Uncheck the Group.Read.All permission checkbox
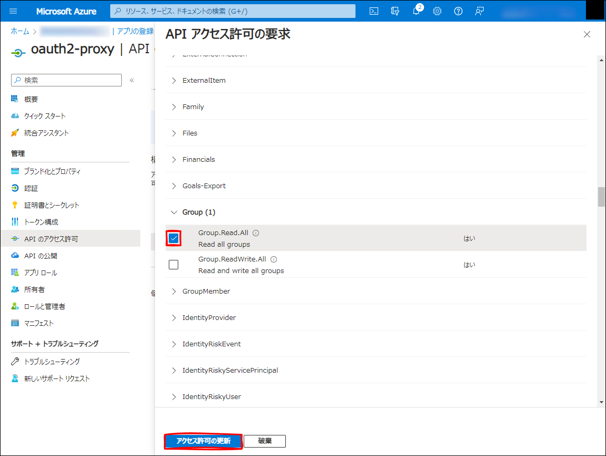The width and height of the screenshot is (606, 456). click(x=174, y=238)
